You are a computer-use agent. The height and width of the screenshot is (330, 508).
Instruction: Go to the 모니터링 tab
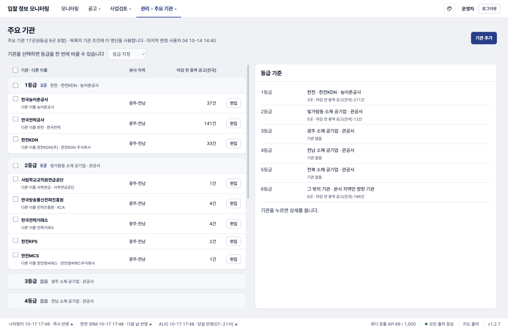tap(70, 9)
